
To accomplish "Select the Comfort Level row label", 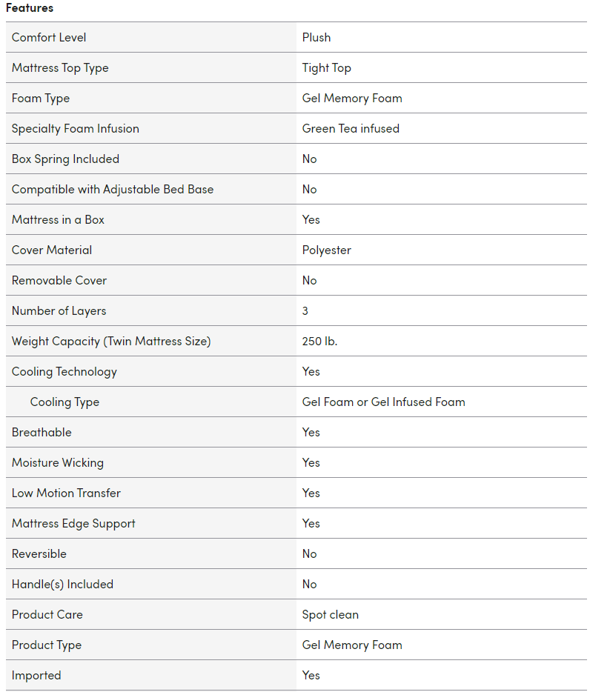I will [x=49, y=37].
